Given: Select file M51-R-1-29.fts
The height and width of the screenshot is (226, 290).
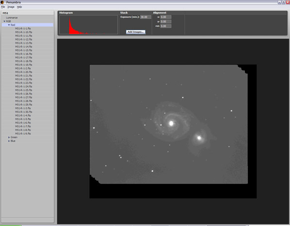Looking at the screenshot, I should [23, 105].
